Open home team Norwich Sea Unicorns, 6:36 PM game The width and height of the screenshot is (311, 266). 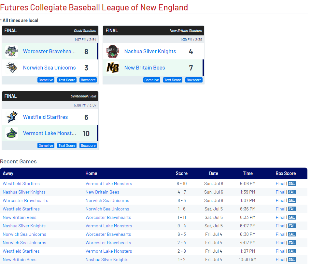tap(107, 209)
